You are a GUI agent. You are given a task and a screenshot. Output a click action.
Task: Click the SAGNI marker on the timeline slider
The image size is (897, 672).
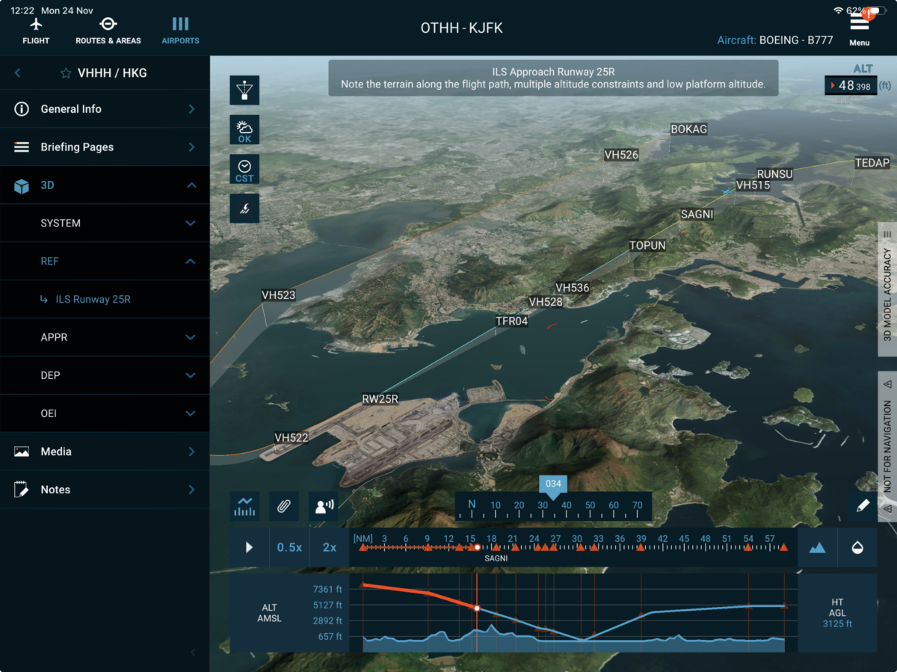tap(477, 547)
